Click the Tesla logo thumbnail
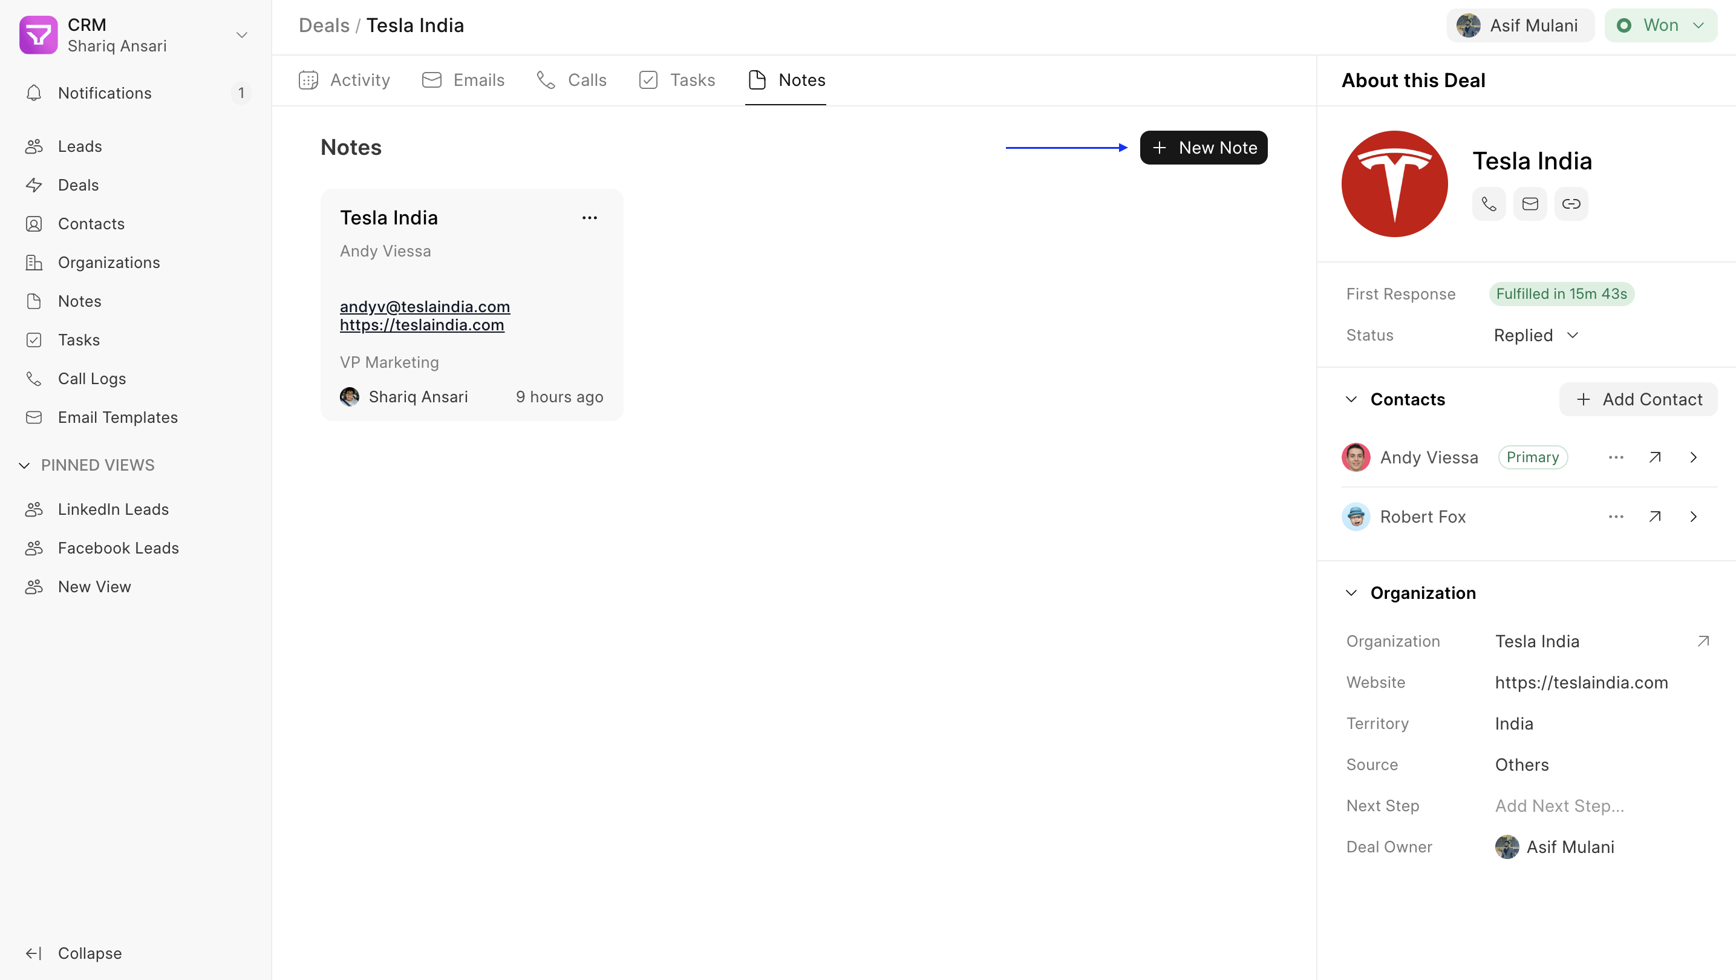The image size is (1736, 980). click(1394, 184)
